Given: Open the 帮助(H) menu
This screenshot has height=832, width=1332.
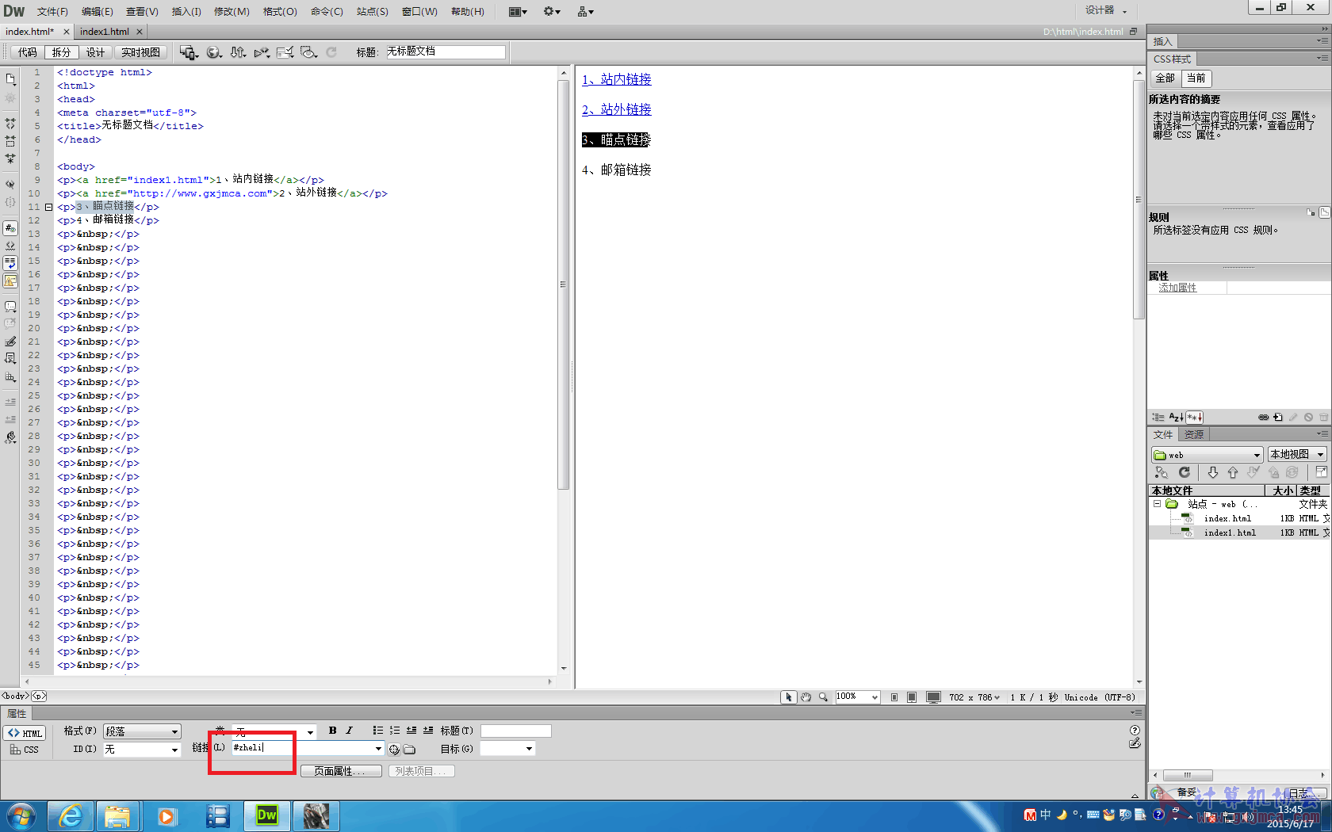Looking at the screenshot, I should 468,11.
